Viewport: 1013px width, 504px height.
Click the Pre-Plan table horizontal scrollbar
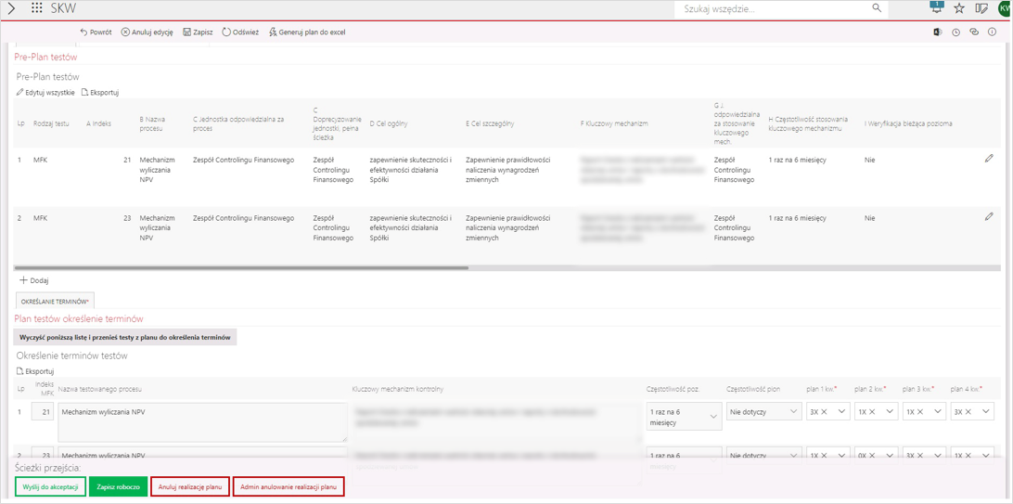tap(240, 267)
